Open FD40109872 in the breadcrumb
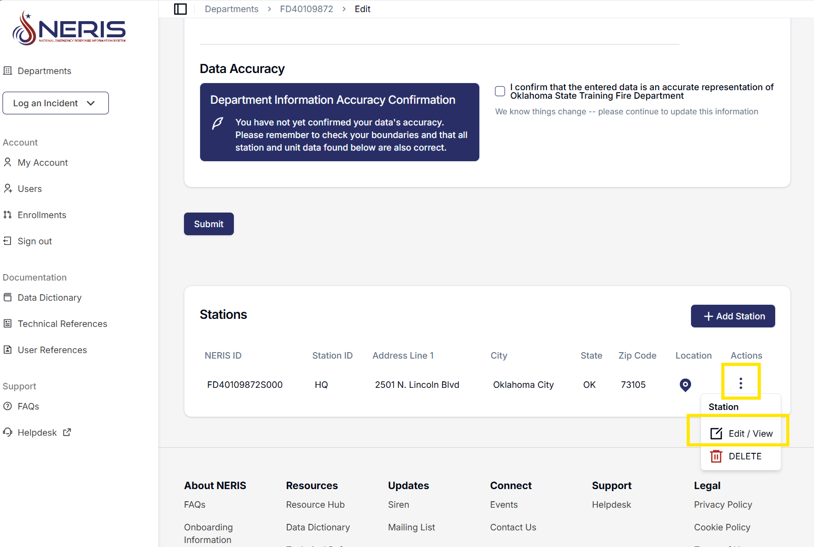This screenshot has width=814, height=547. pyautogui.click(x=306, y=9)
